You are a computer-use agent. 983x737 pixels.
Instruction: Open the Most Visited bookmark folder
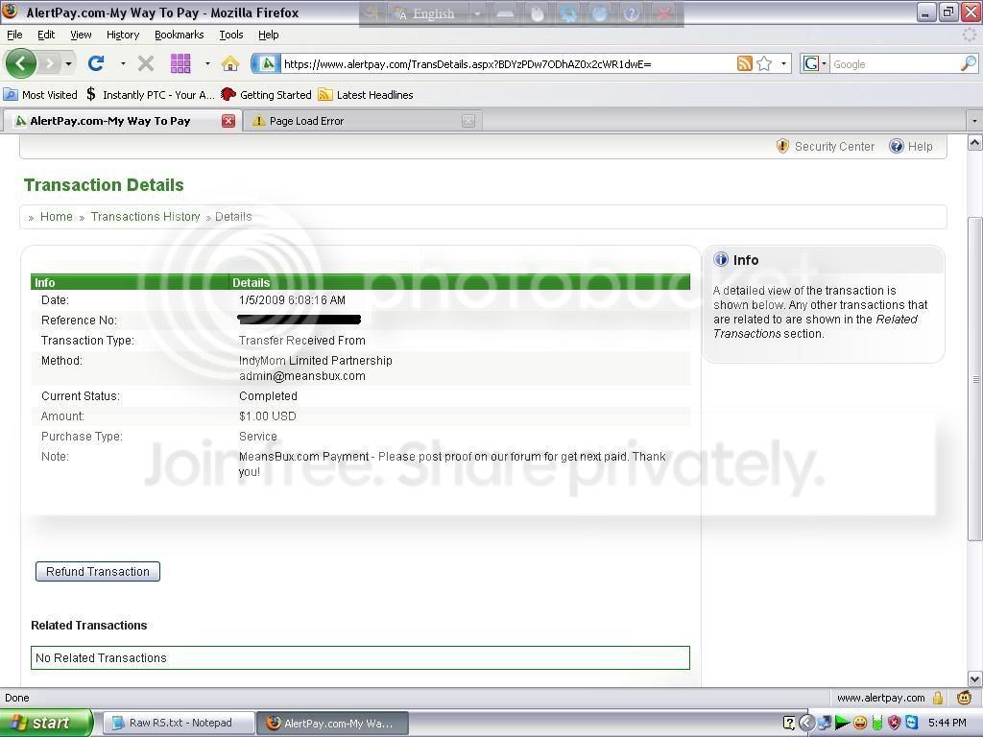tap(40, 95)
